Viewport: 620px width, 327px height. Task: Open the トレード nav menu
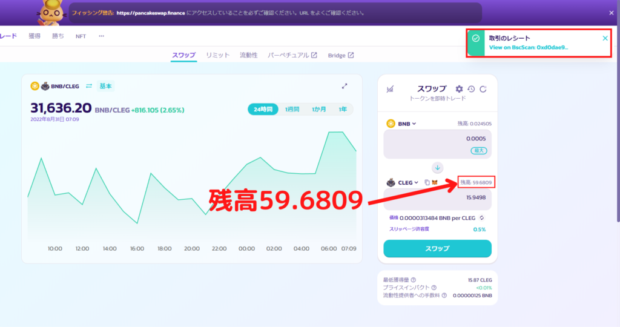coord(8,36)
